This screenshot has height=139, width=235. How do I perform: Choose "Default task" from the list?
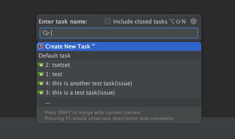point(55,56)
